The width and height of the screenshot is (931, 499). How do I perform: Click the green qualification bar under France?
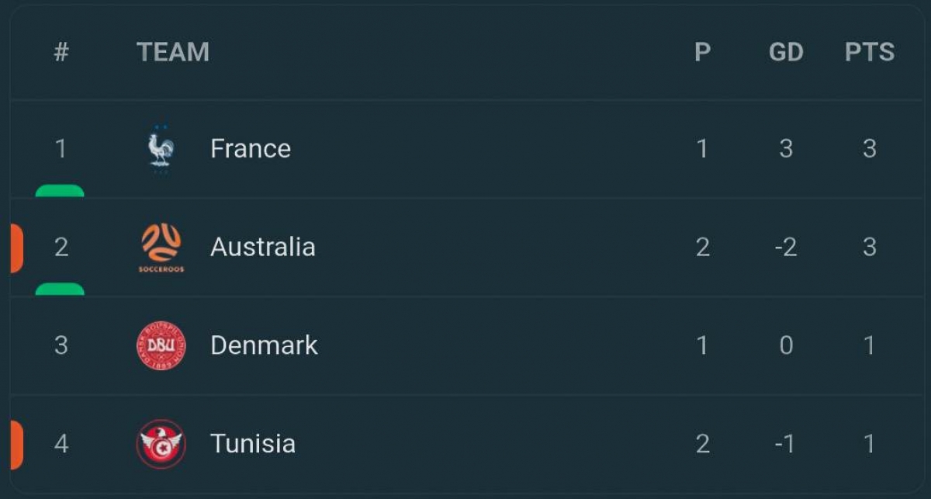pyautogui.click(x=60, y=191)
